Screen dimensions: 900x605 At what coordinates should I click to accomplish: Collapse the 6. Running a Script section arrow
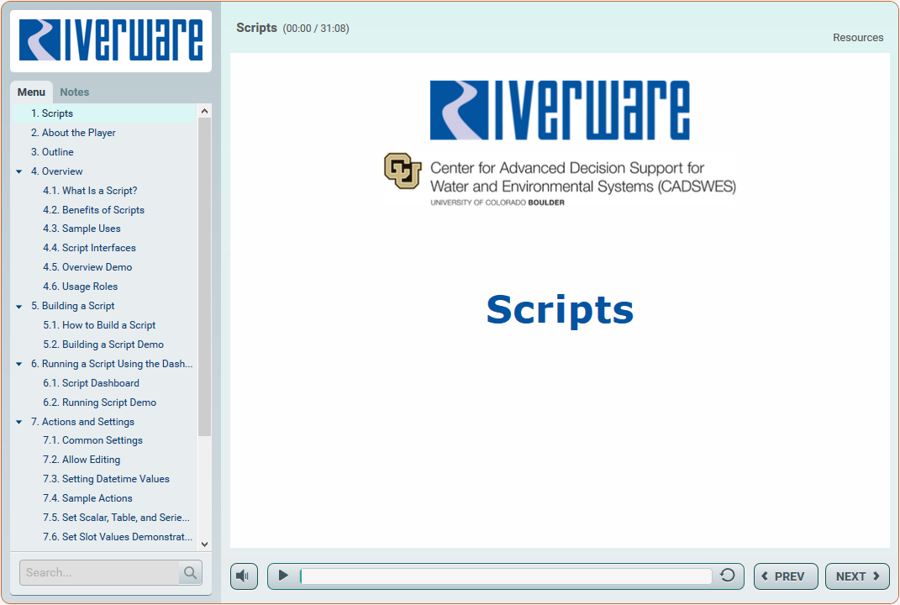click(x=19, y=364)
